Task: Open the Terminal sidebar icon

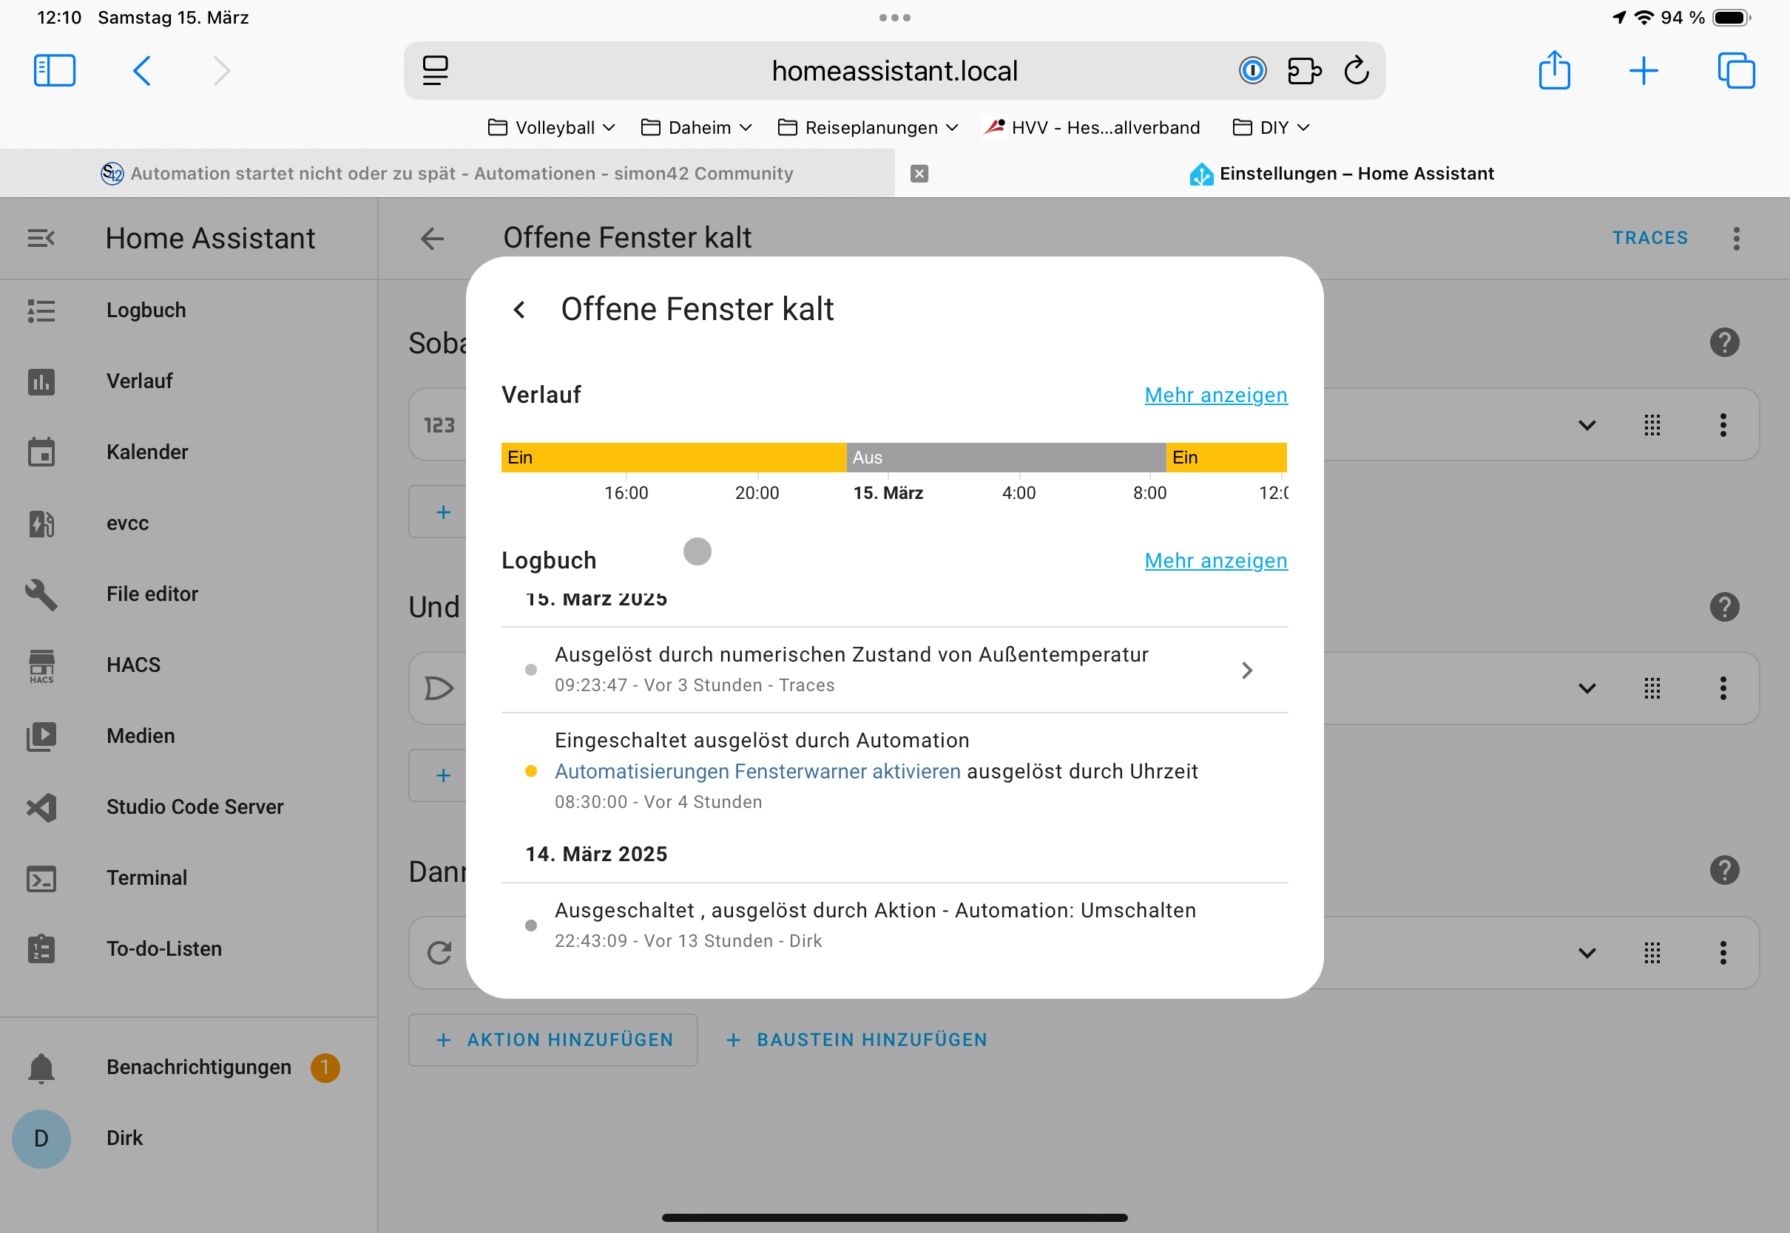Action: pos(41,878)
